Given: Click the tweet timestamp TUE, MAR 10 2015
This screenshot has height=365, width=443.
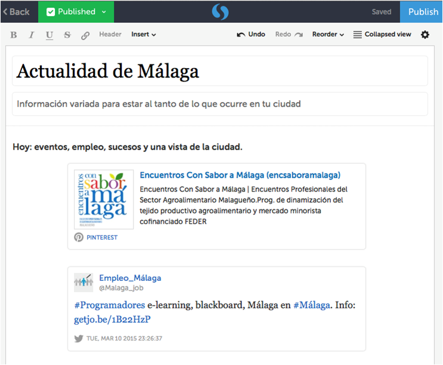Looking at the screenshot, I should (x=124, y=338).
